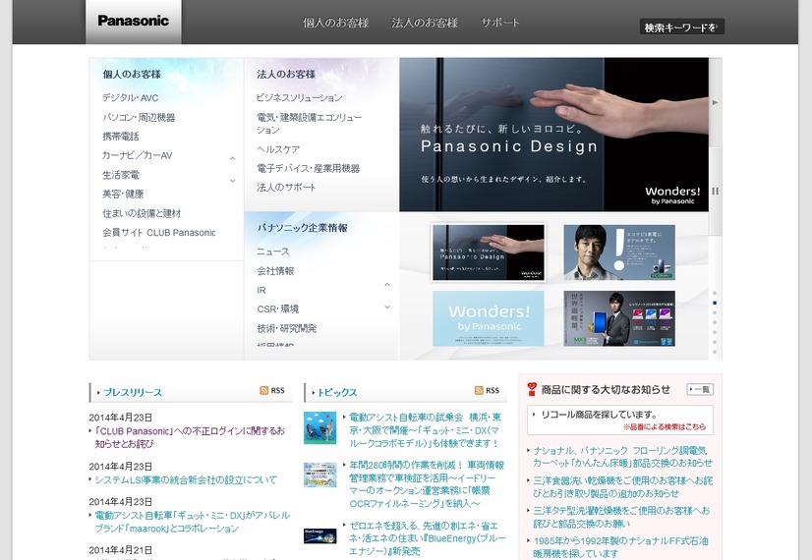Open カーナビ／カーAV category

point(138,155)
